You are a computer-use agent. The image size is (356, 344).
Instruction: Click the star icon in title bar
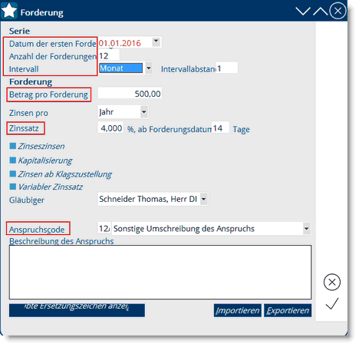9,11
